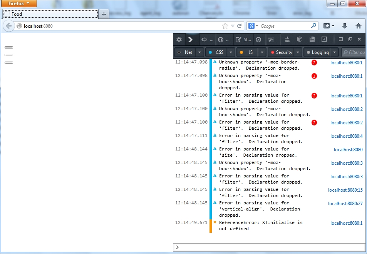Screen dimensions: 367x254
Task: Select the Food tab
Action: click(x=50, y=14)
